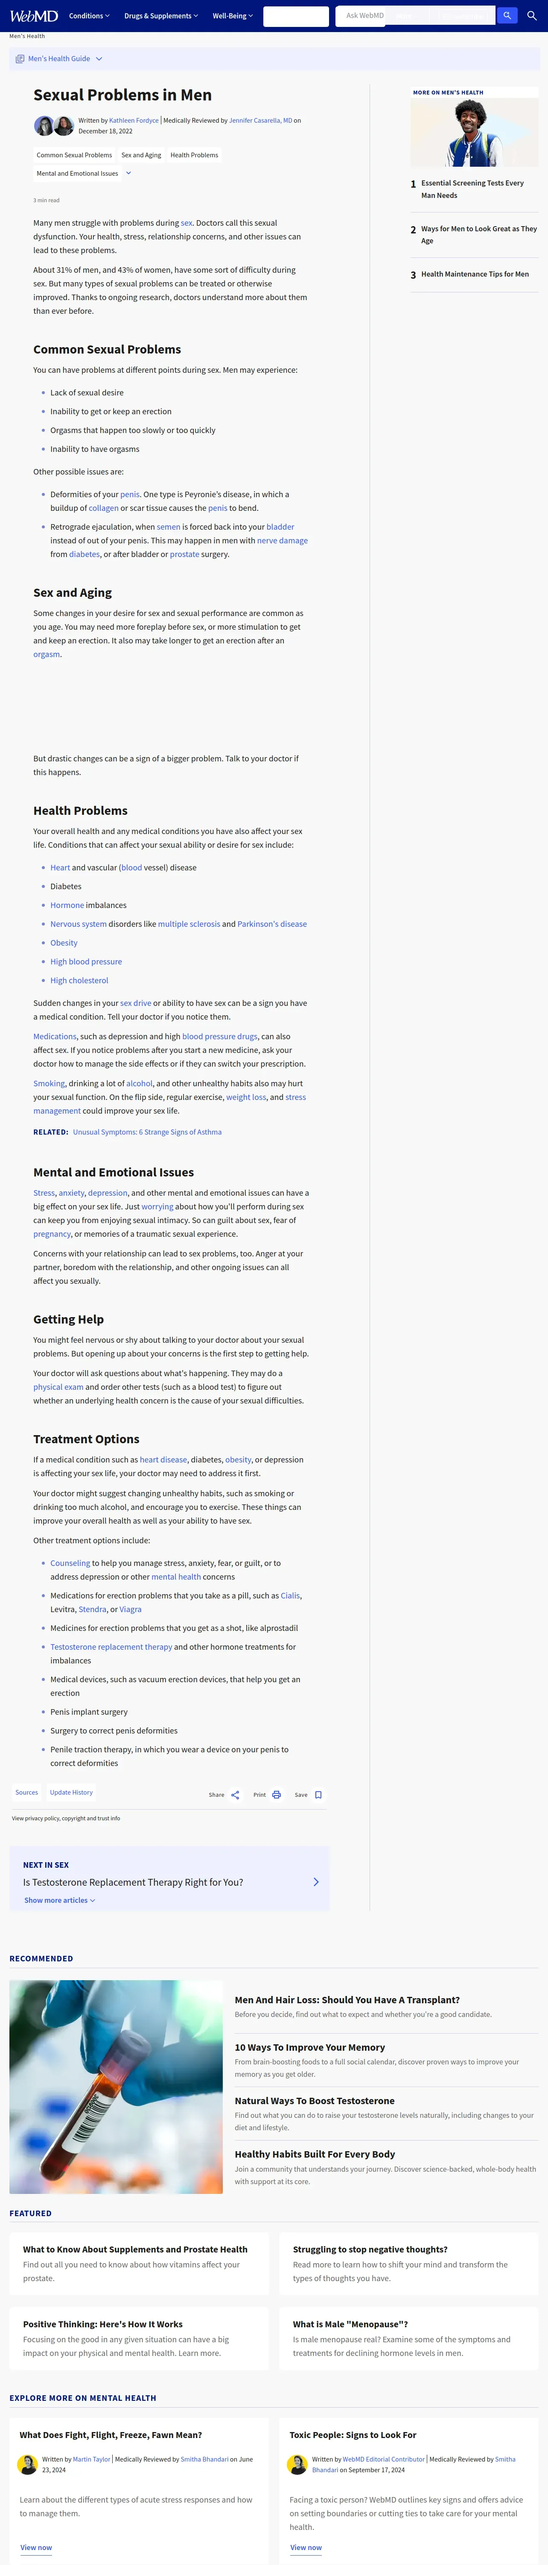Viewport: 548px width, 2565px height.
Task: Click the blue search submit button
Action: click(506, 16)
